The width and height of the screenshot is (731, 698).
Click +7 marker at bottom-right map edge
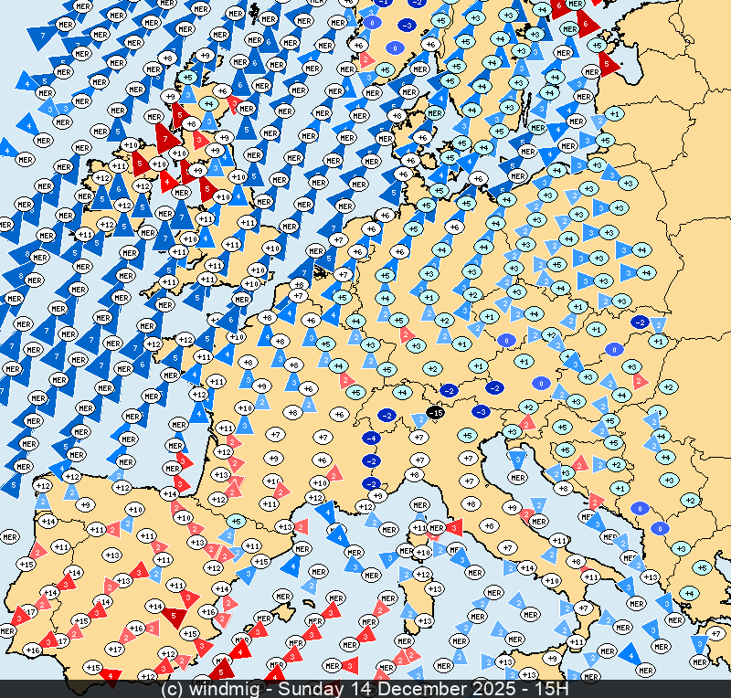tap(715, 633)
